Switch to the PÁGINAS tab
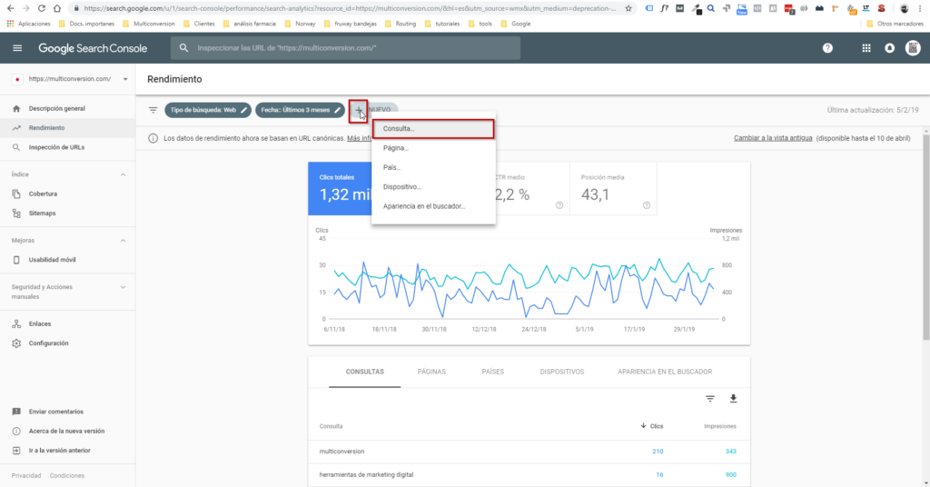This screenshot has height=487, width=930. point(431,372)
